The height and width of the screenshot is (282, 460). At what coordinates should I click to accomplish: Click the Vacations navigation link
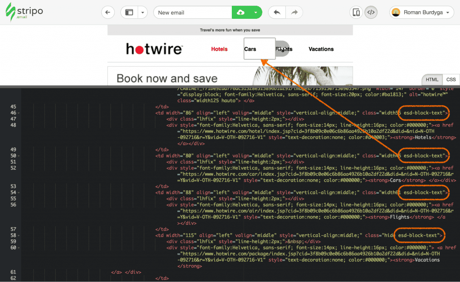point(321,49)
